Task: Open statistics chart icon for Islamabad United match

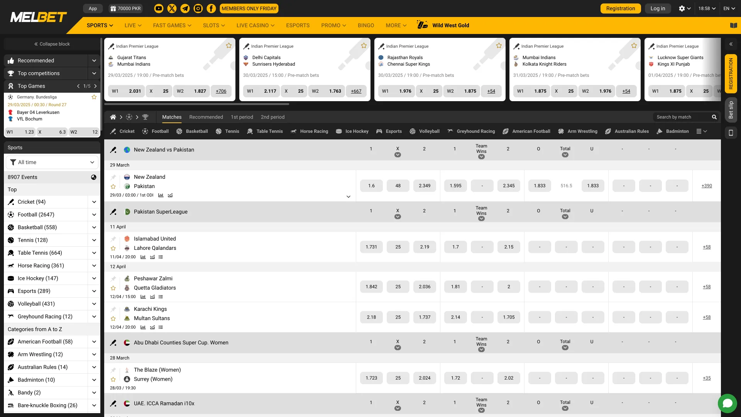Action: click(143, 257)
